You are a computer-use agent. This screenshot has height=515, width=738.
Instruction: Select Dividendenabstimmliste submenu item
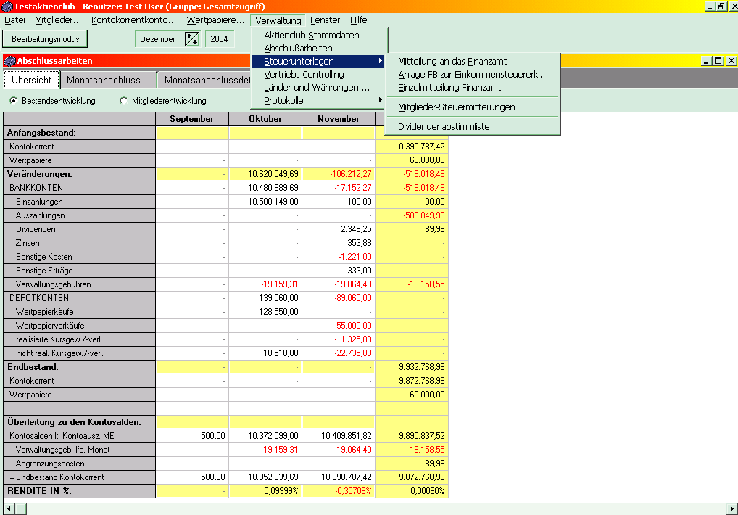click(473, 127)
